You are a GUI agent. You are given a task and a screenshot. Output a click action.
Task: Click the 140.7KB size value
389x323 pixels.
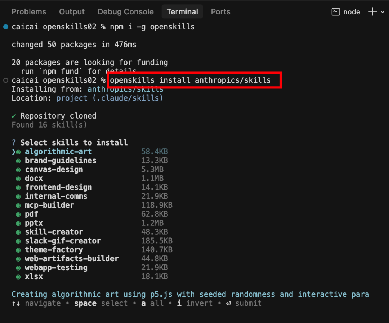(157, 249)
